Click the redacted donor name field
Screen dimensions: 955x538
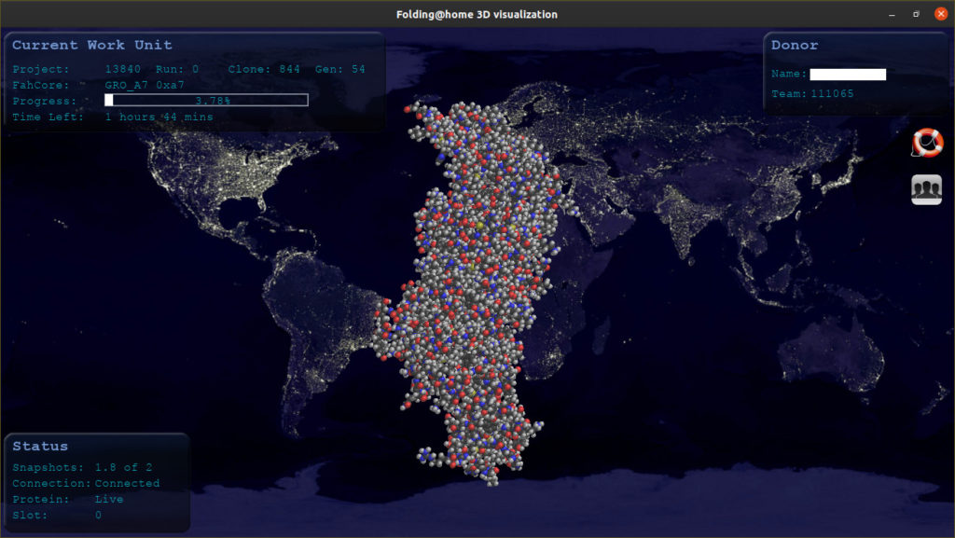(x=848, y=75)
